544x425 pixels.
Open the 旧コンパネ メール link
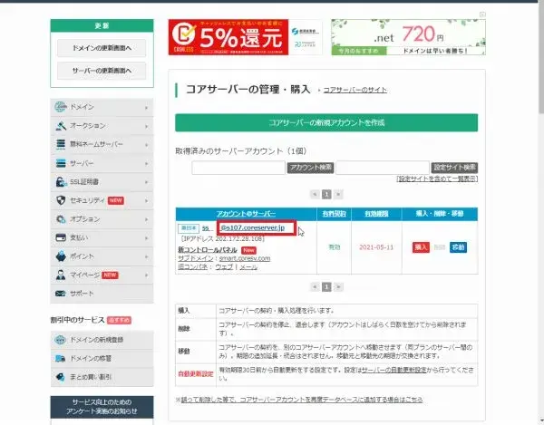tap(248, 267)
